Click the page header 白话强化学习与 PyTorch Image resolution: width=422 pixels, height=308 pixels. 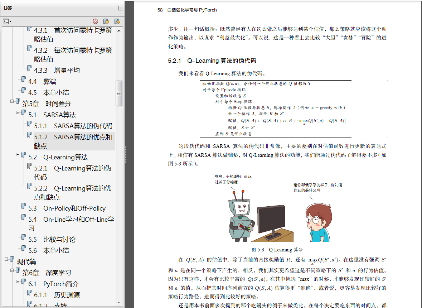192,10
